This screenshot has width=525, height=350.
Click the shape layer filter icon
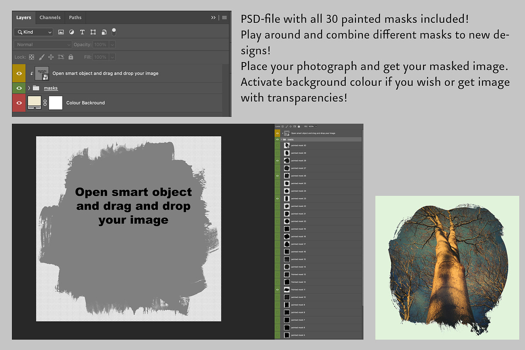(93, 32)
